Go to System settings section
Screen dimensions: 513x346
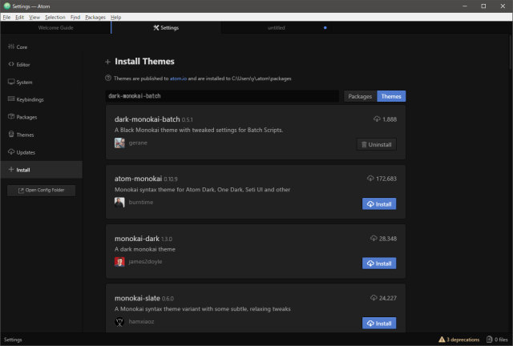coord(41,82)
